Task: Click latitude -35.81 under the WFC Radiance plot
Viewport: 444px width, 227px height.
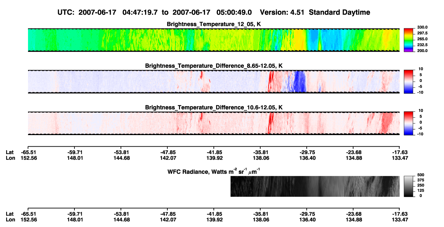Action: (x=260, y=214)
